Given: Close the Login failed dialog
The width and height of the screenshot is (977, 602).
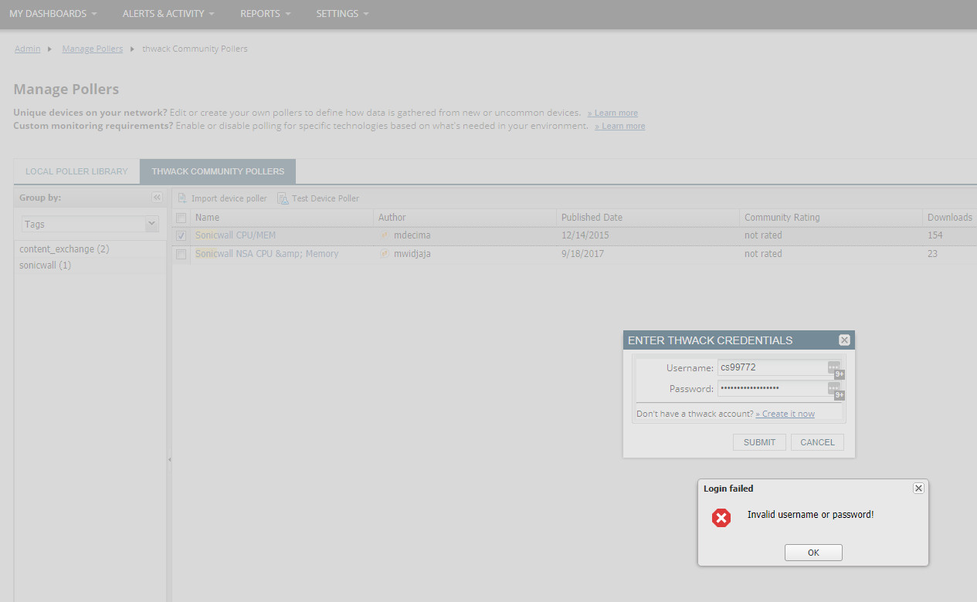Looking at the screenshot, I should 918,489.
